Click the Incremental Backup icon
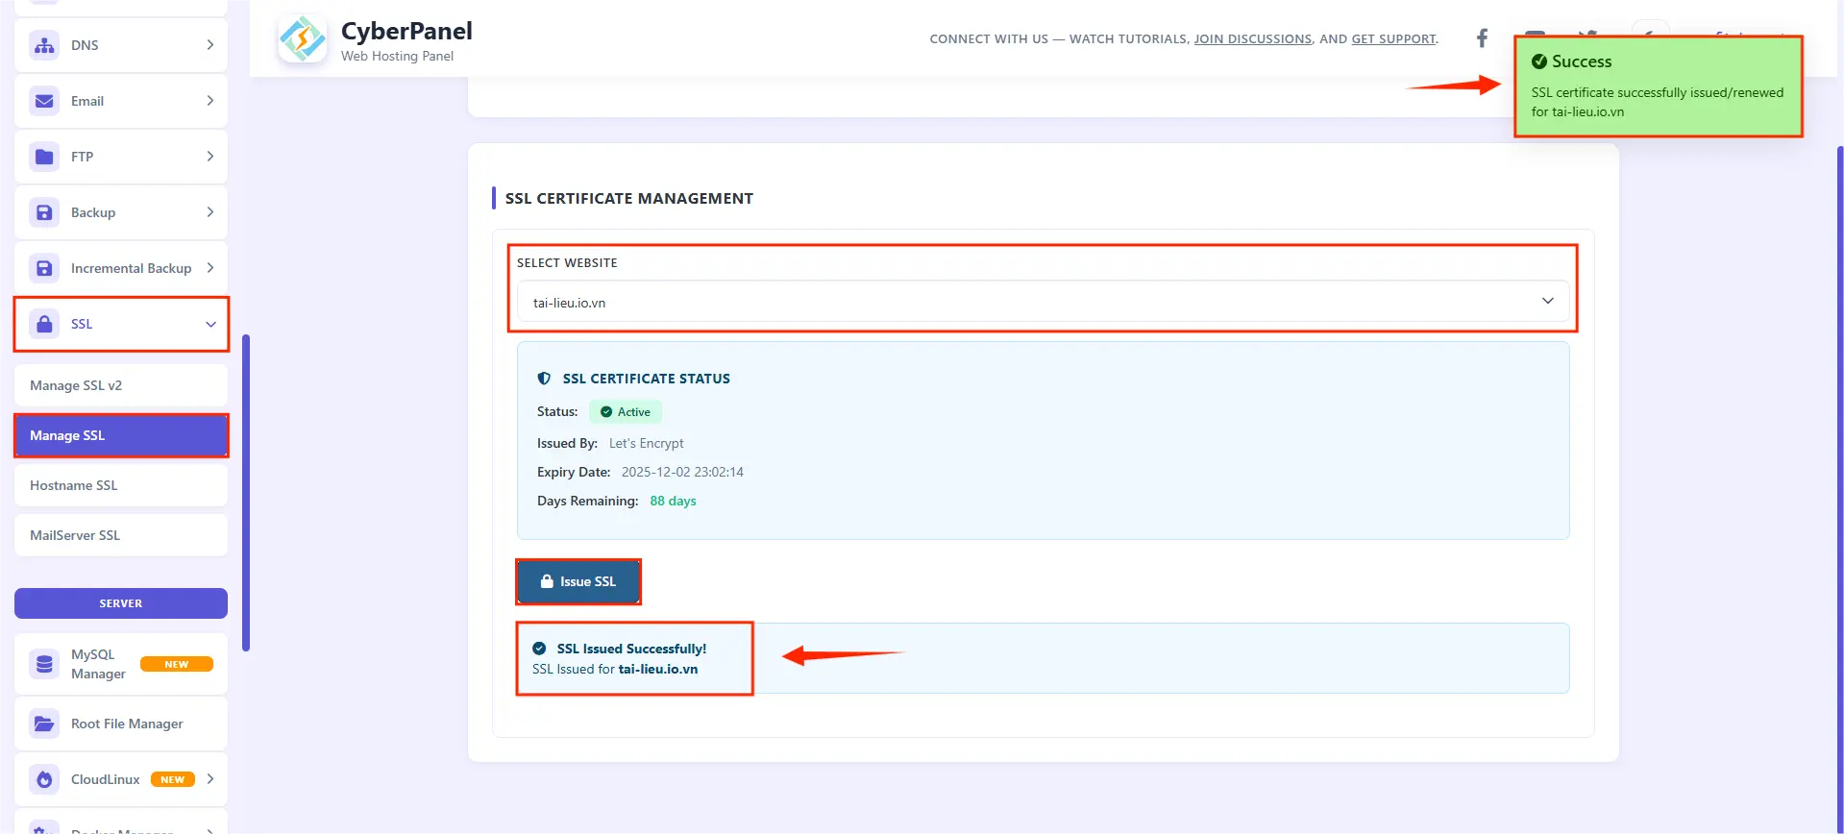Screen dimensions: 1844x834 click(x=44, y=268)
